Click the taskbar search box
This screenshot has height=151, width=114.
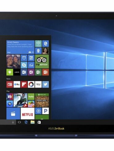8,122
